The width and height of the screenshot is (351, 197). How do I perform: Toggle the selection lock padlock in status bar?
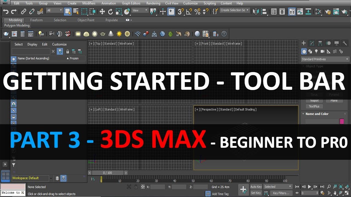pos(136,187)
